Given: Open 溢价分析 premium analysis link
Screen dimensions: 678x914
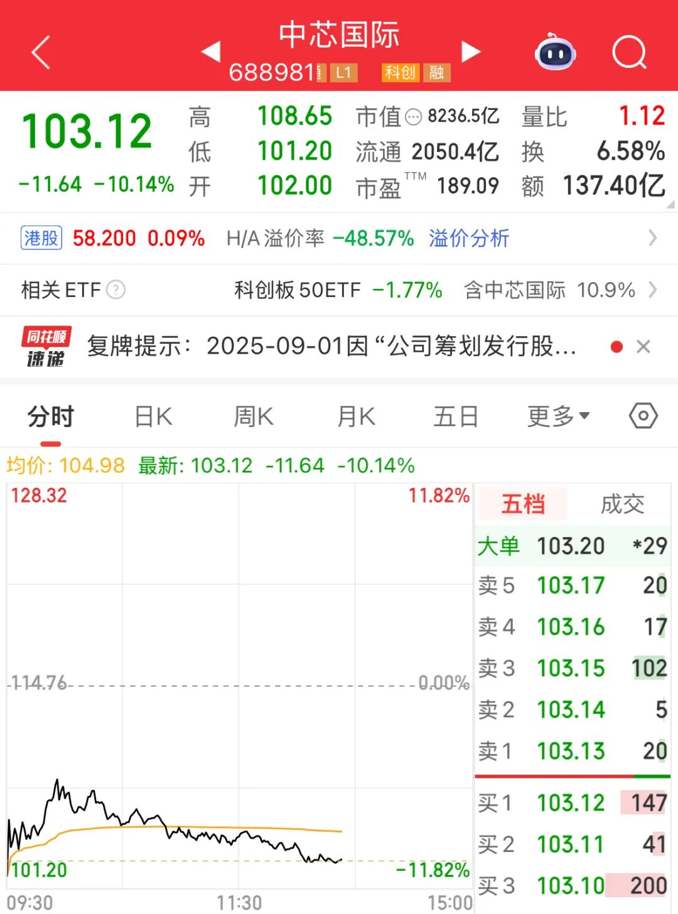Looking at the screenshot, I should [468, 239].
